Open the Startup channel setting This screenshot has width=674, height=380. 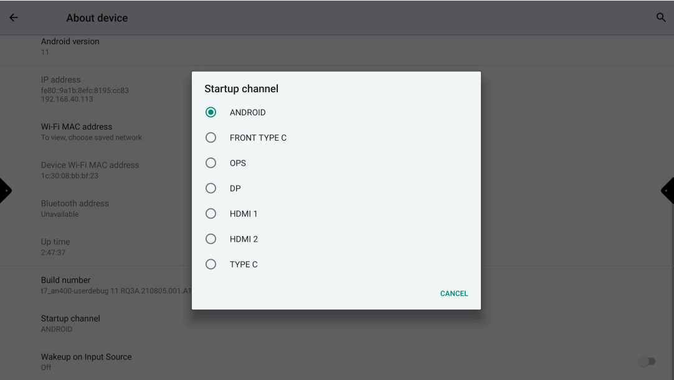(70, 323)
